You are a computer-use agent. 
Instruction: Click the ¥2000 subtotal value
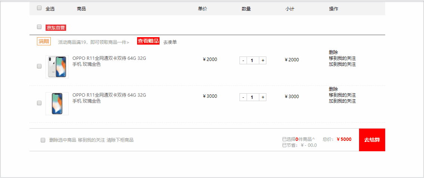click(x=292, y=60)
